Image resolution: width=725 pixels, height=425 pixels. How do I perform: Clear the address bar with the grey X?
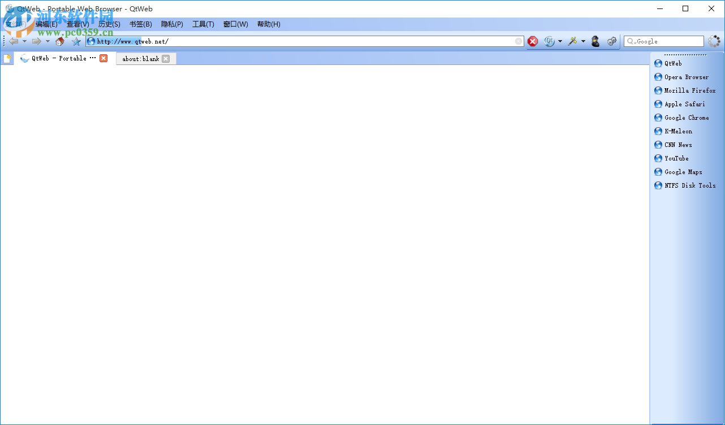pyautogui.click(x=519, y=41)
